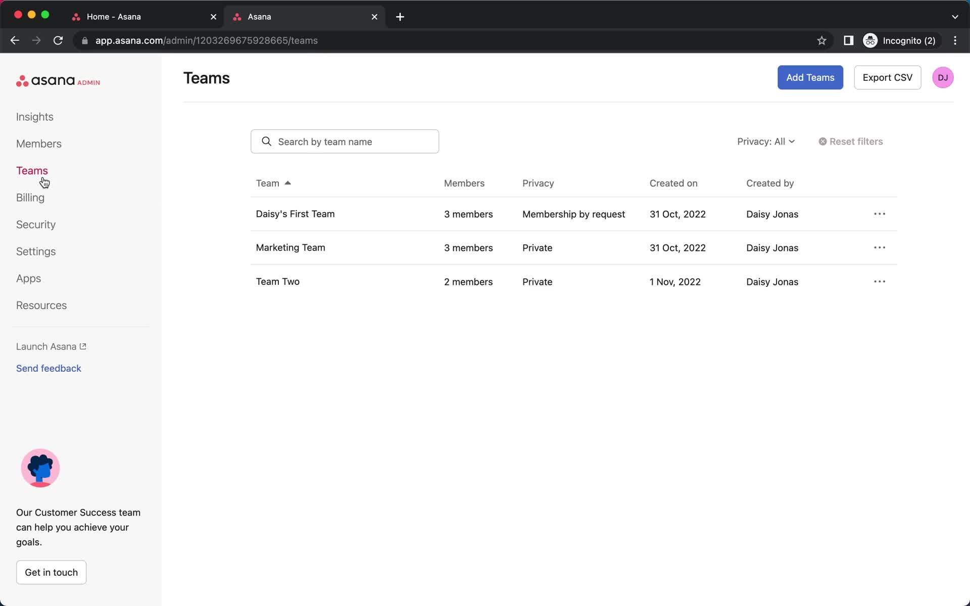This screenshot has width=970, height=606.
Task: Open Resources in the sidebar
Action: 41,306
